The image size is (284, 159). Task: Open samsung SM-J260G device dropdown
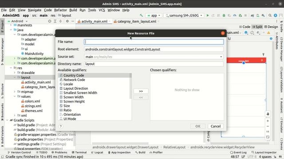point(184,15)
